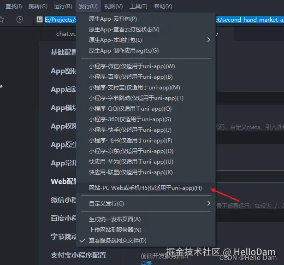The height and width of the screenshot is (265, 284).
Task: Open the 工具(T) menu
Action: tap(138, 6)
